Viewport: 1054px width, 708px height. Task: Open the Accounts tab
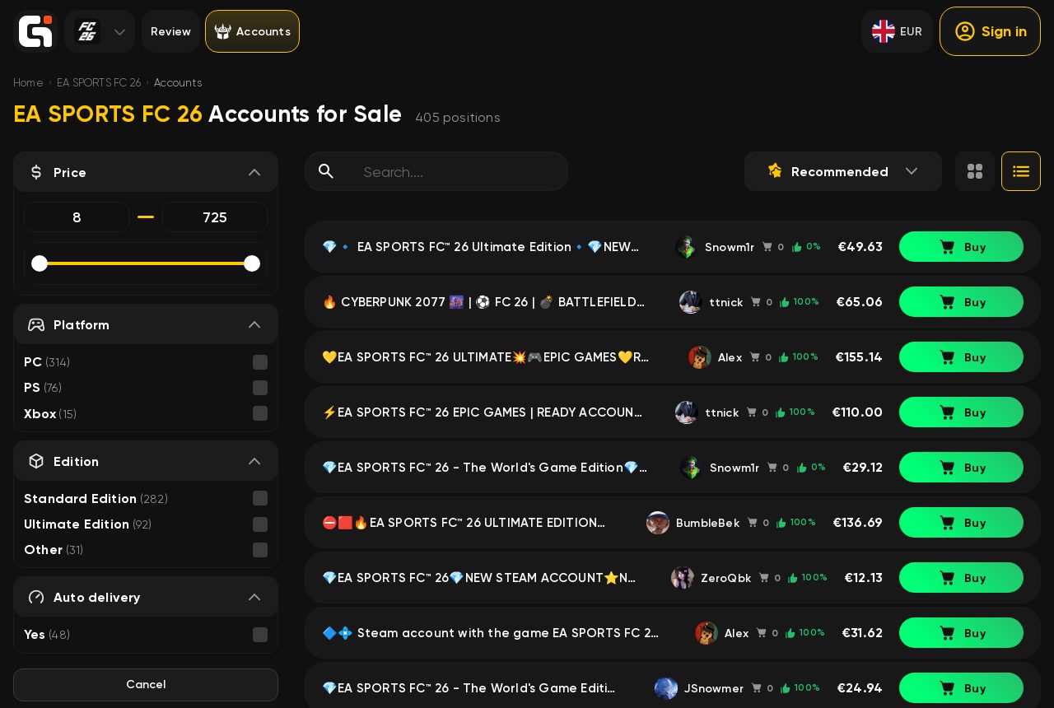(252, 31)
